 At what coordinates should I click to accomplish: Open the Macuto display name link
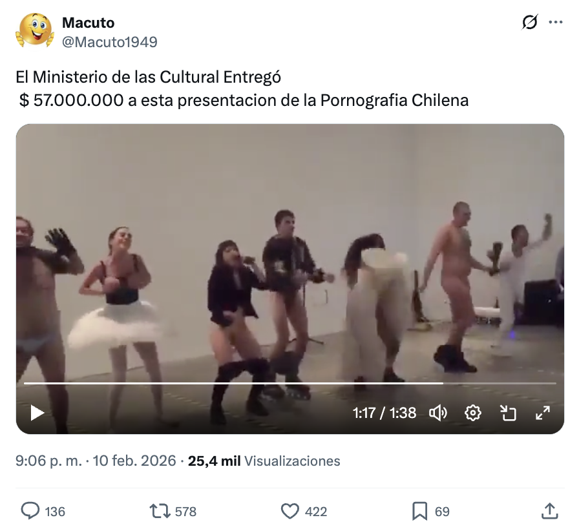(x=89, y=23)
